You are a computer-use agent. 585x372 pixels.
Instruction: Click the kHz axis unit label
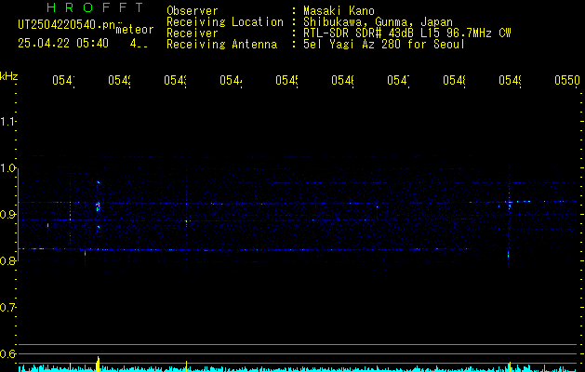[x=9, y=76]
